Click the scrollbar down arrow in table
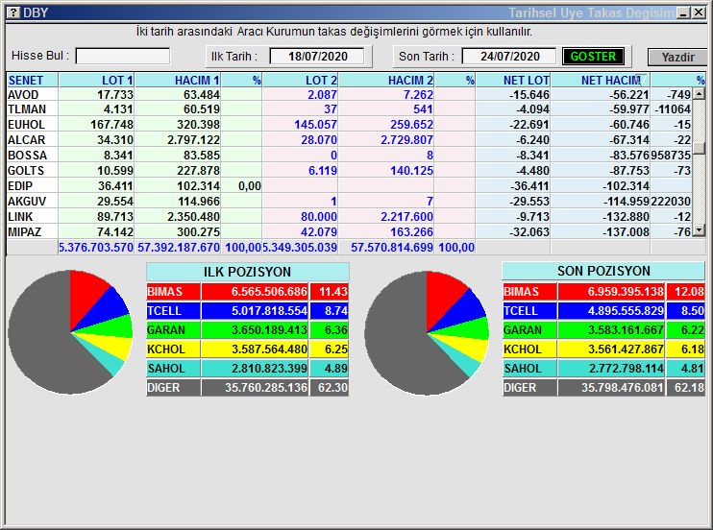This screenshot has height=530, width=713. pos(700,230)
